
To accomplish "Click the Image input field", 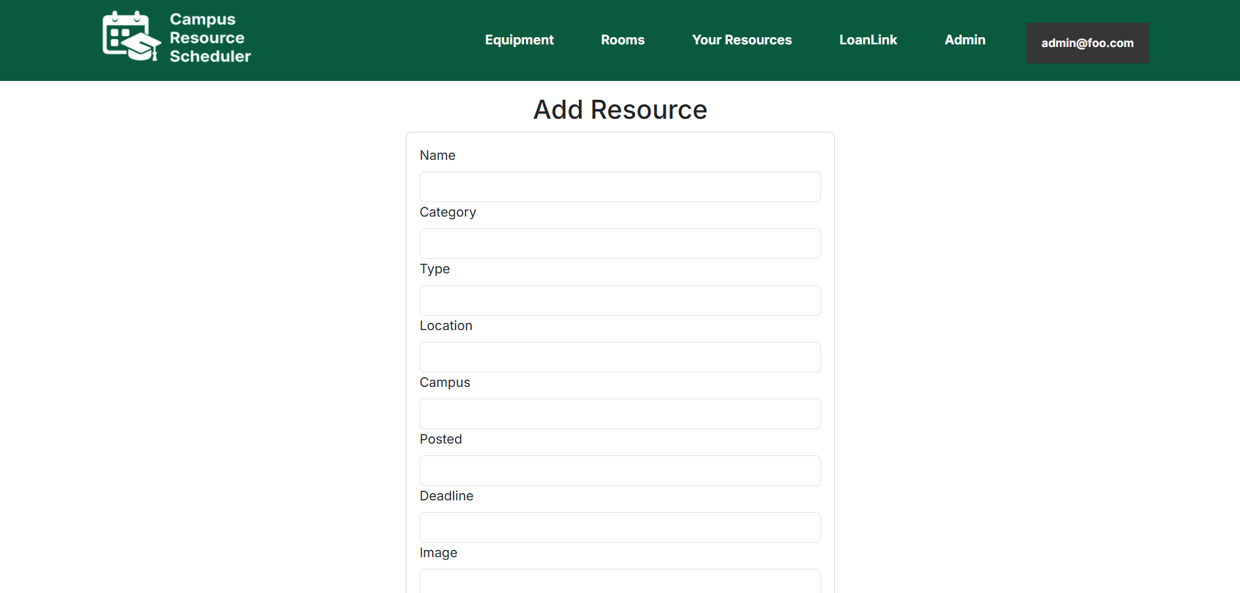I will pos(619,581).
